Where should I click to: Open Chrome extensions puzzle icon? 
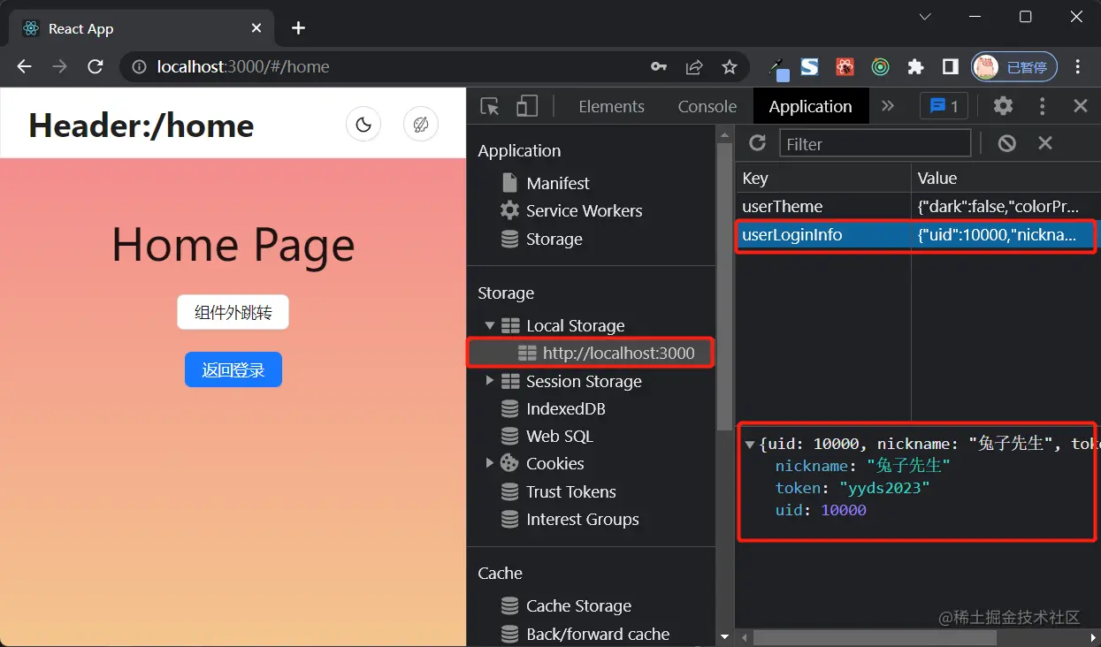coord(916,67)
